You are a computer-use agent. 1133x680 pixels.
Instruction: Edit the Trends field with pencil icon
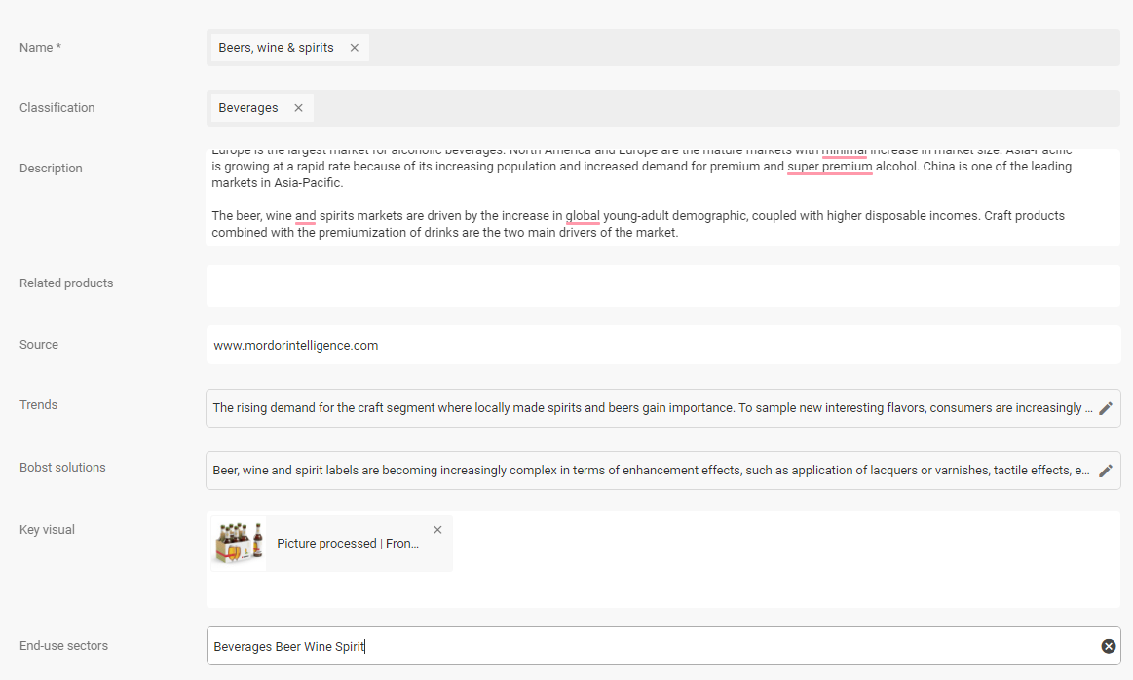click(1105, 408)
